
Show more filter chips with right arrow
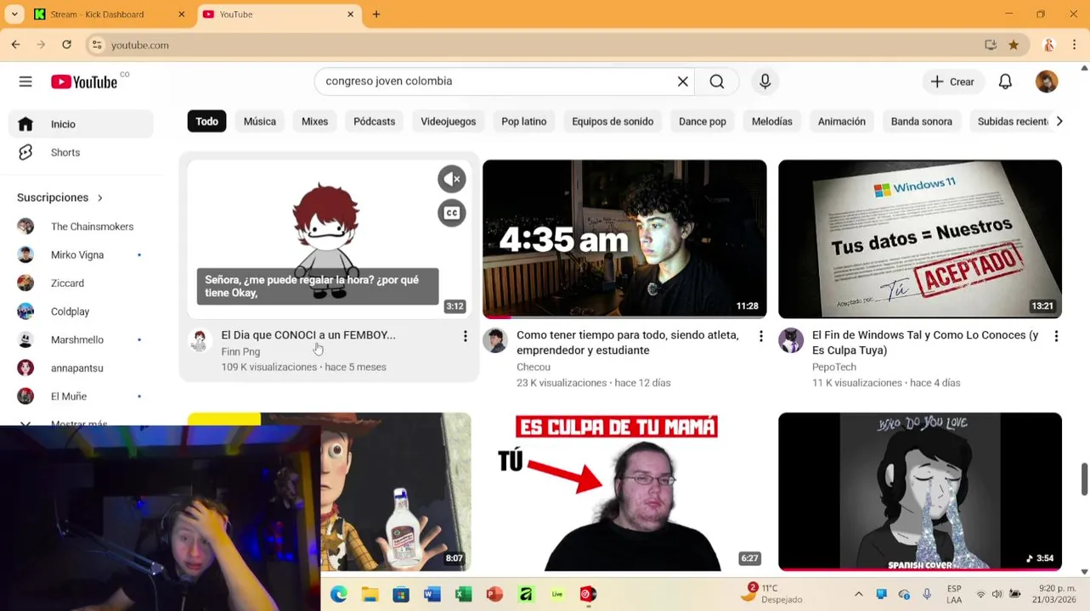pos(1059,121)
